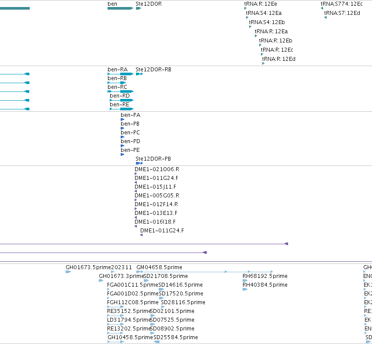The image size is (372, 344).
Task: Select DME1-012F14.R clone end
Action: pos(156,204)
